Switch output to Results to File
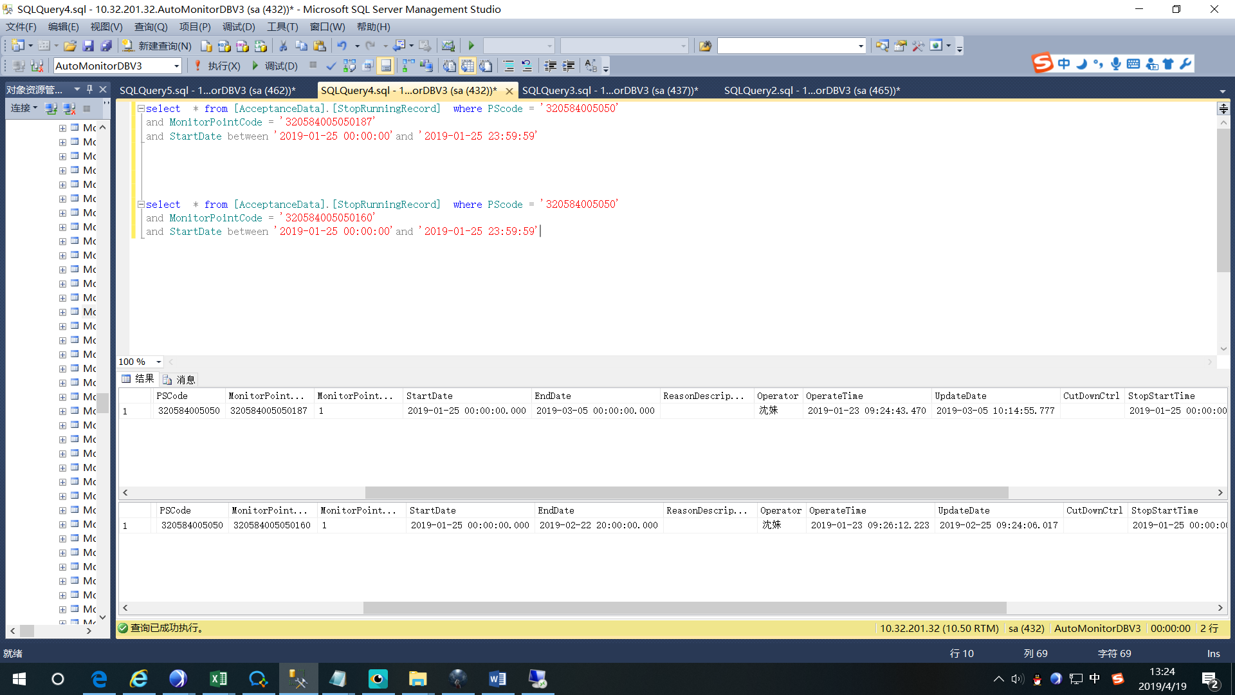 coord(486,66)
